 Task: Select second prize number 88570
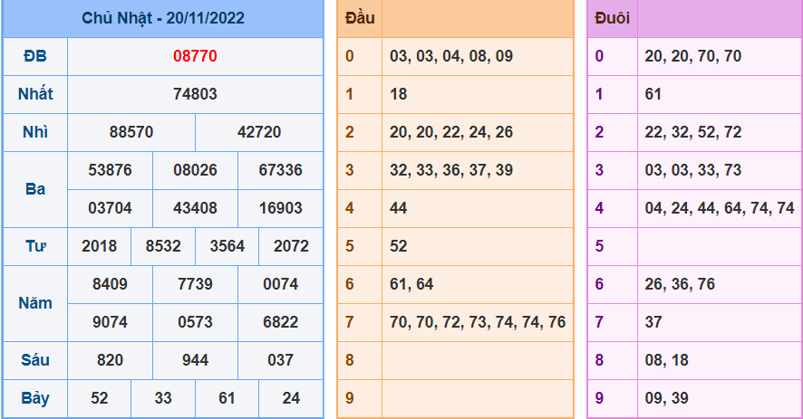tap(131, 132)
